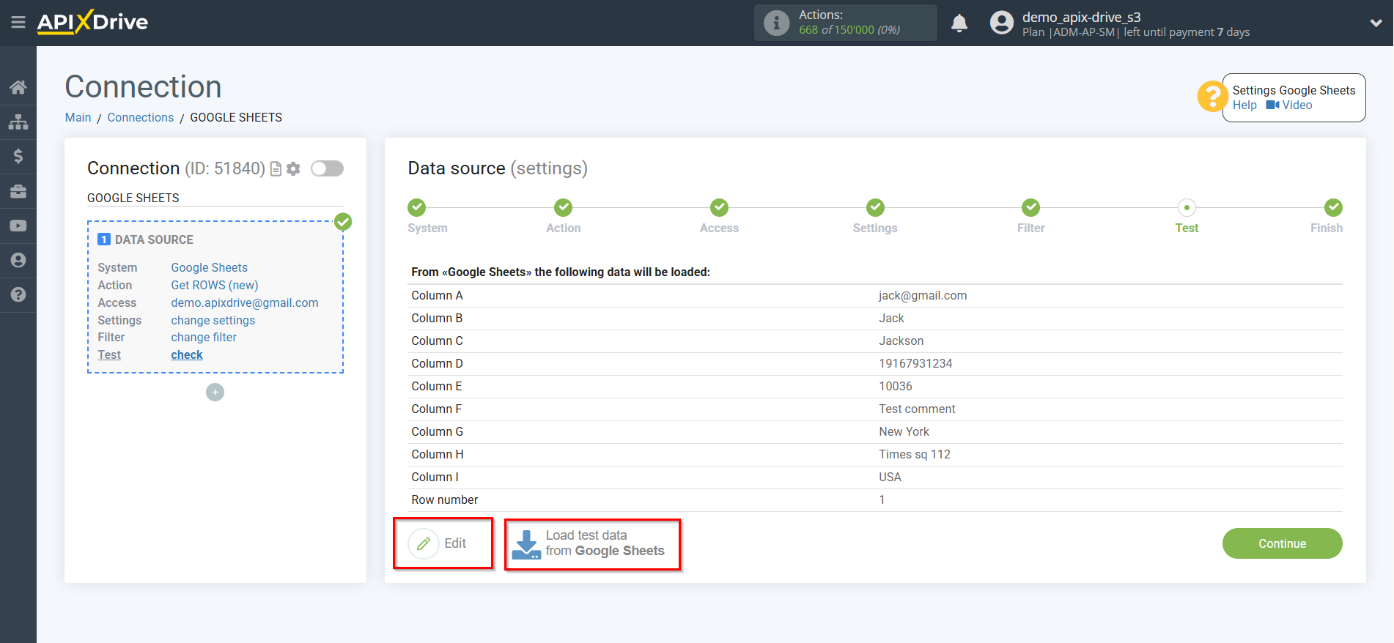Open the billing dollar sidebar icon
This screenshot has width=1394, height=643.
pos(18,156)
